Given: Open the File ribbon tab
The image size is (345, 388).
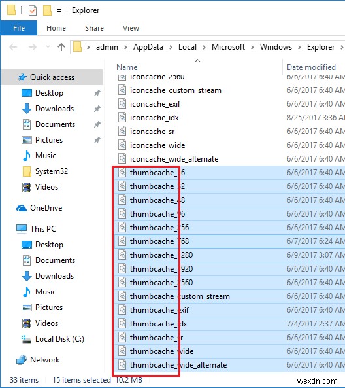Looking at the screenshot, I should pyautogui.click(x=19, y=28).
